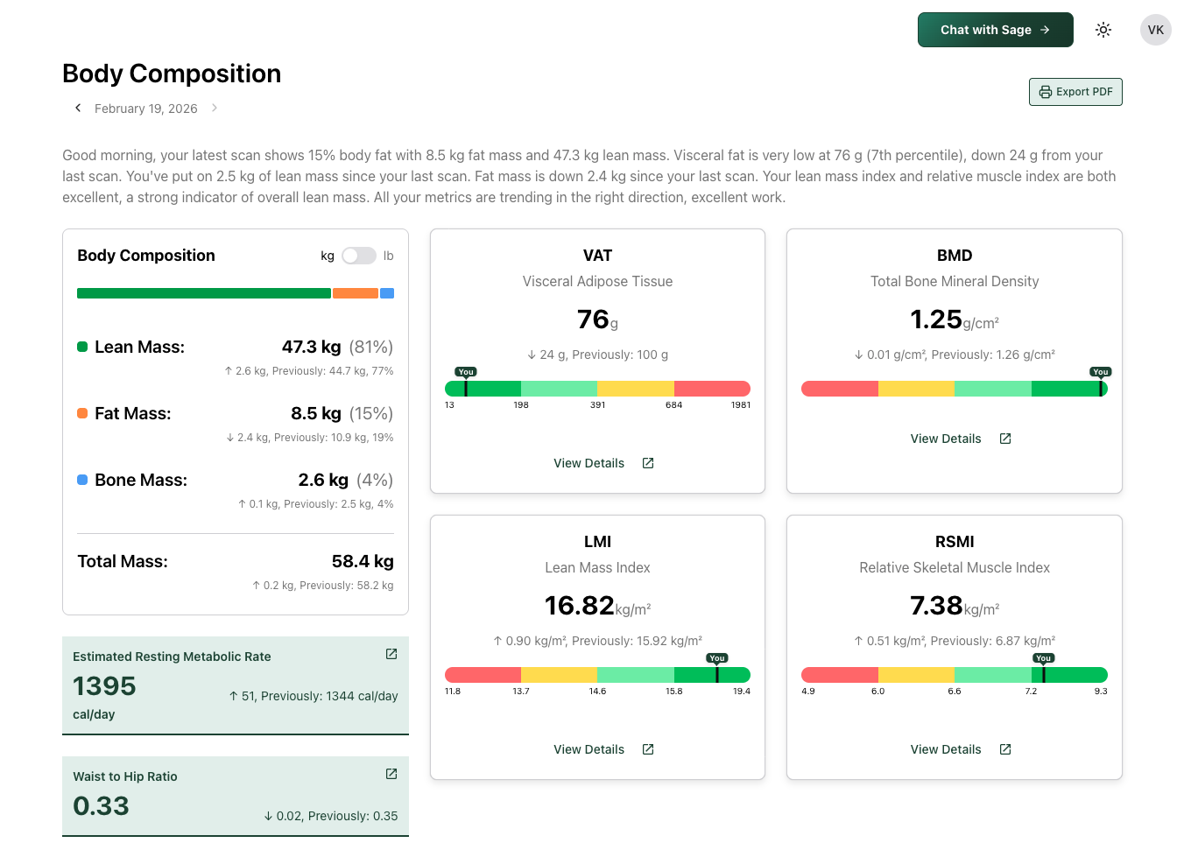Open external link icon in VAT card
Screen dimensions: 1191x864
[x=648, y=463]
